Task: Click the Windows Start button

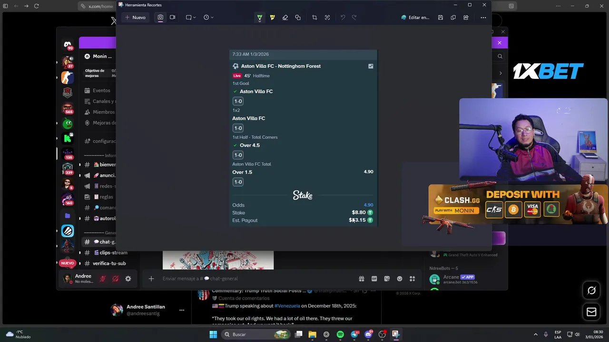Action: click(213, 334)
